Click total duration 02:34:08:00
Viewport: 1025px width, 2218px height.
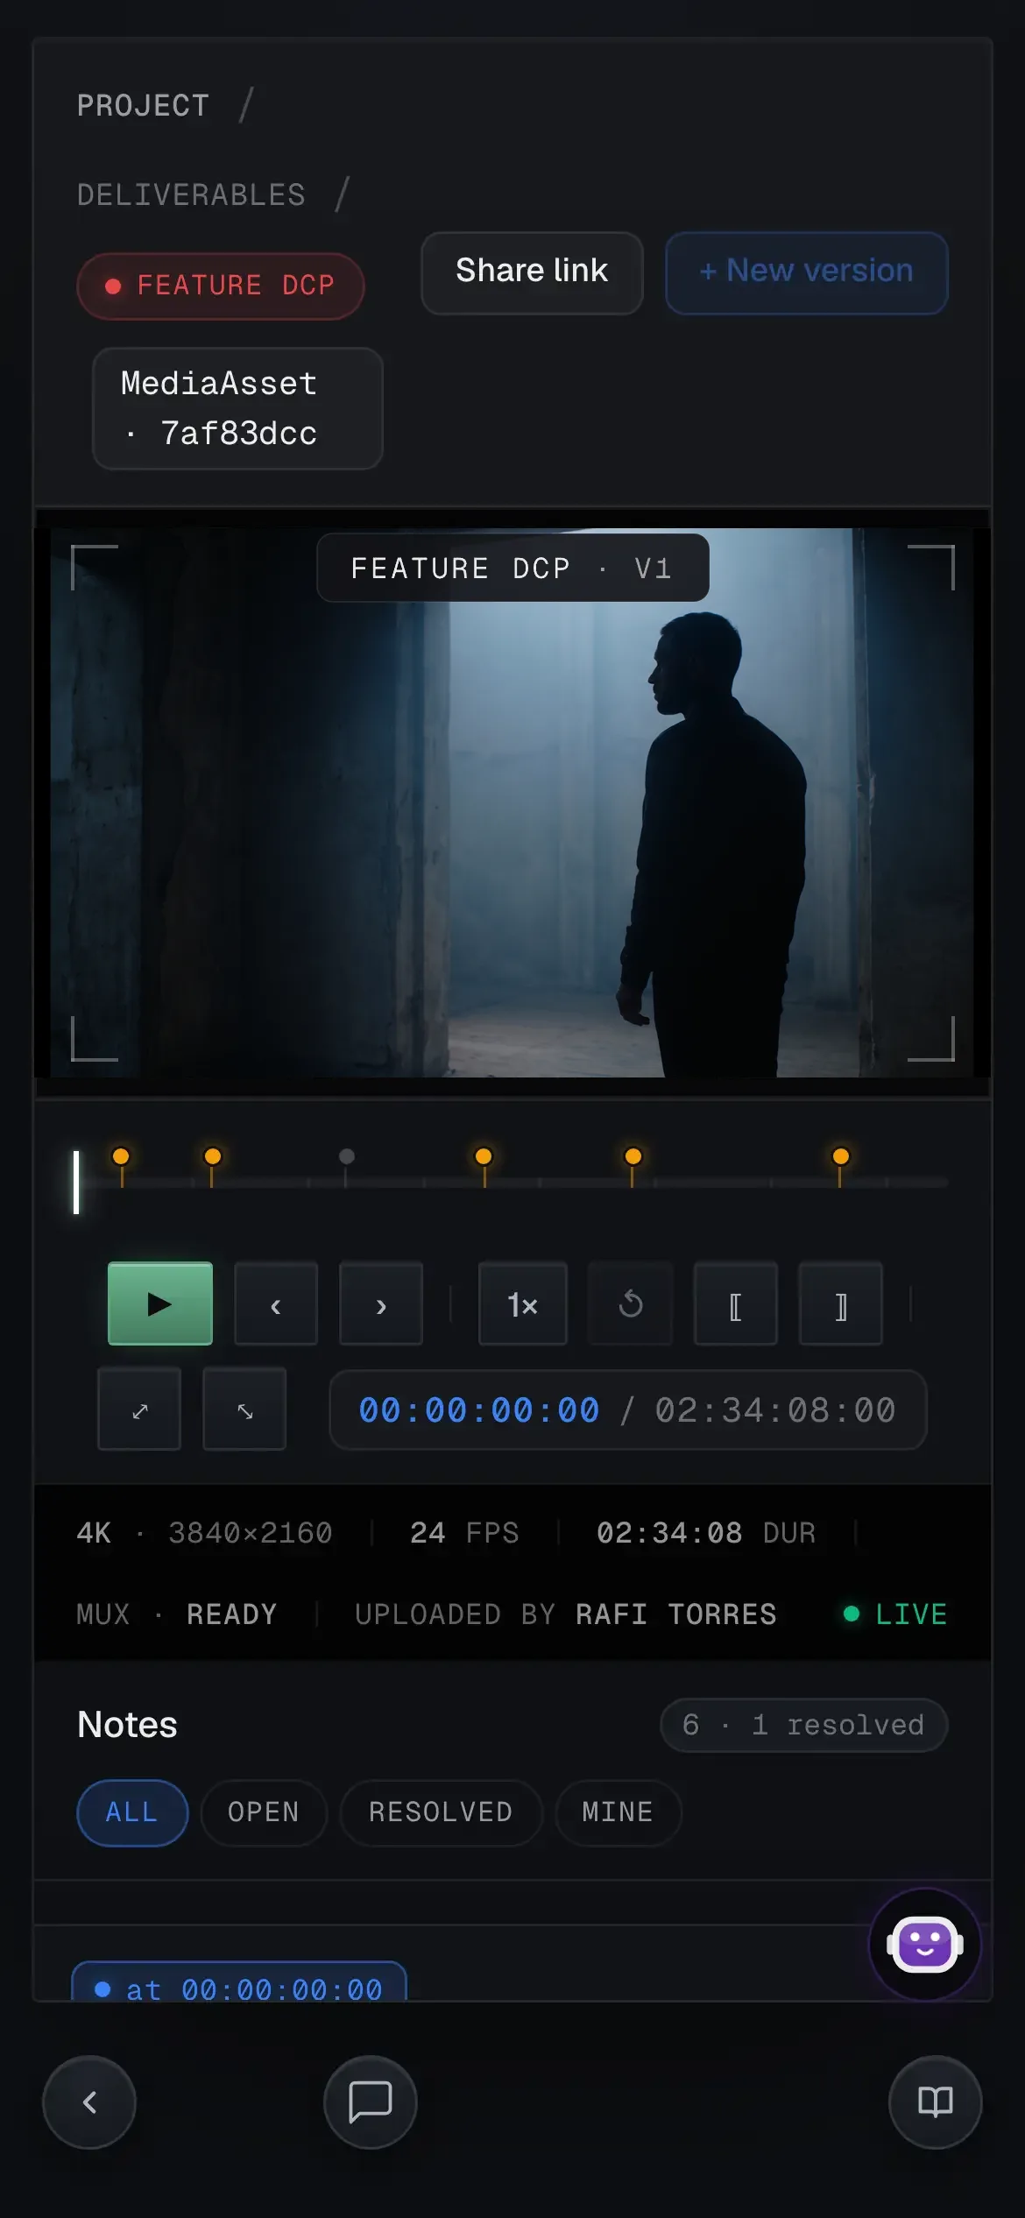(x=775, y=1410)
